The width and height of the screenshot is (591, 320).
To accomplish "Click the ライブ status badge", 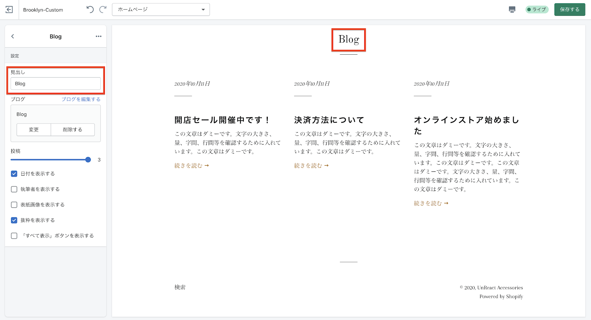I will pos(537,10).
